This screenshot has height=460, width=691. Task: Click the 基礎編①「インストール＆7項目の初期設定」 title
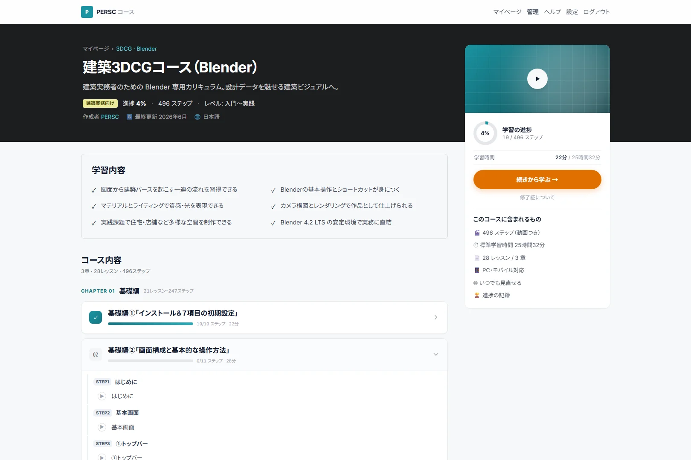coord(173,313)
